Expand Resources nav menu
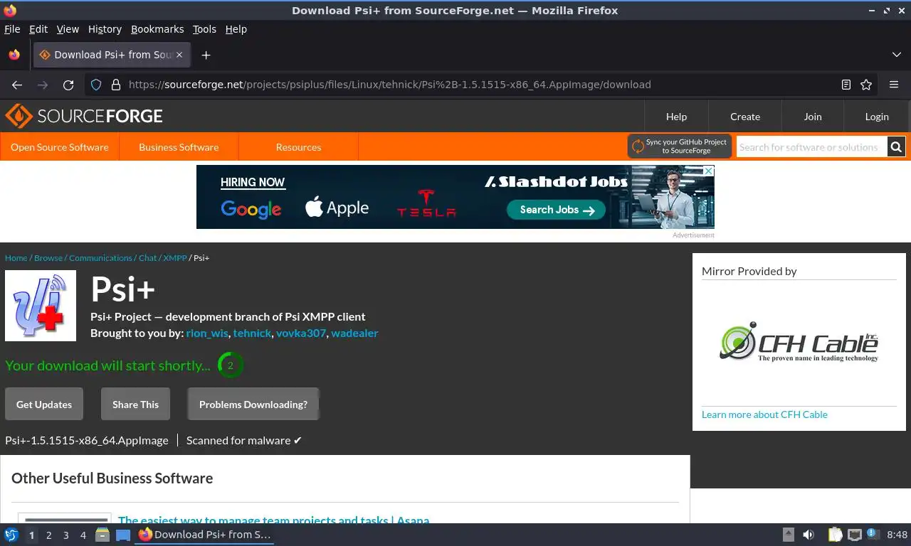 [x=298, y=147]
